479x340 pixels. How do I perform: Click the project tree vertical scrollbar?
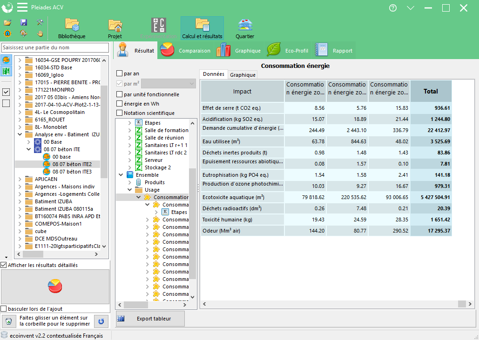[x=104, y=153]
